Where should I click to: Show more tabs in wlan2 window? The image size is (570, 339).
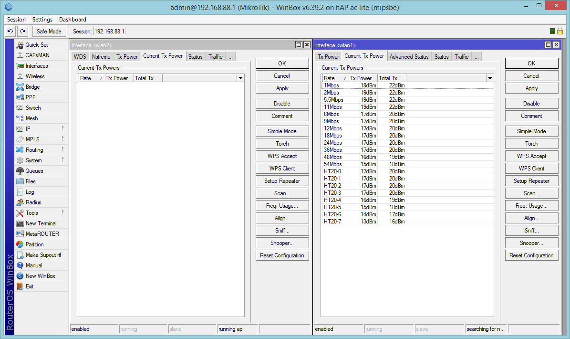(x=230, y=57)
